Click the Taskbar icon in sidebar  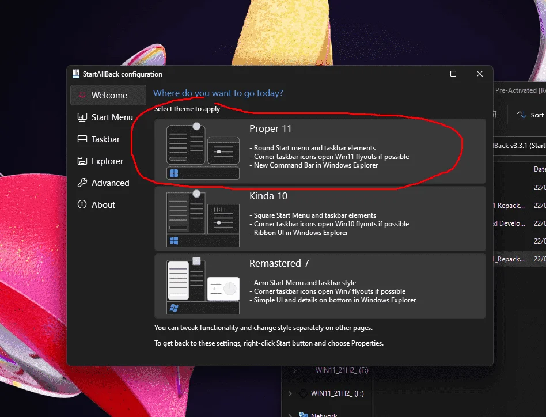[82, 139]
